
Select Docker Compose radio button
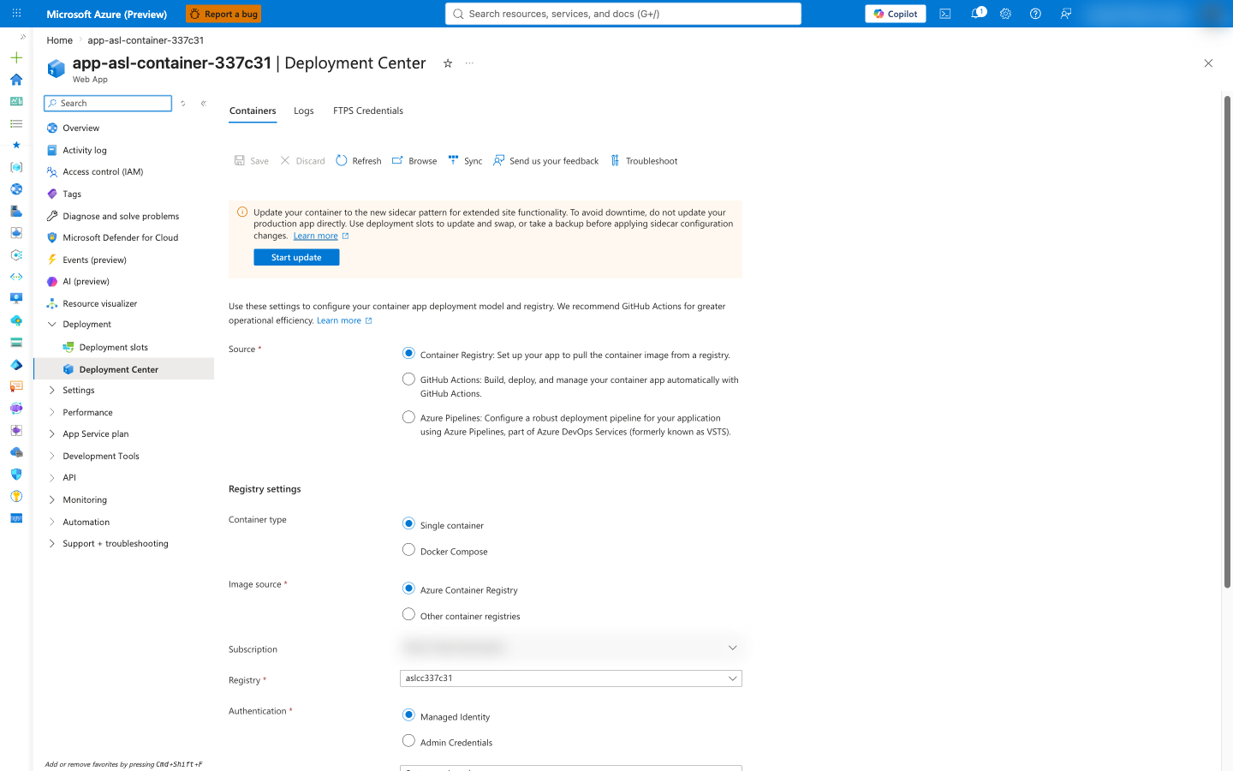408,550
